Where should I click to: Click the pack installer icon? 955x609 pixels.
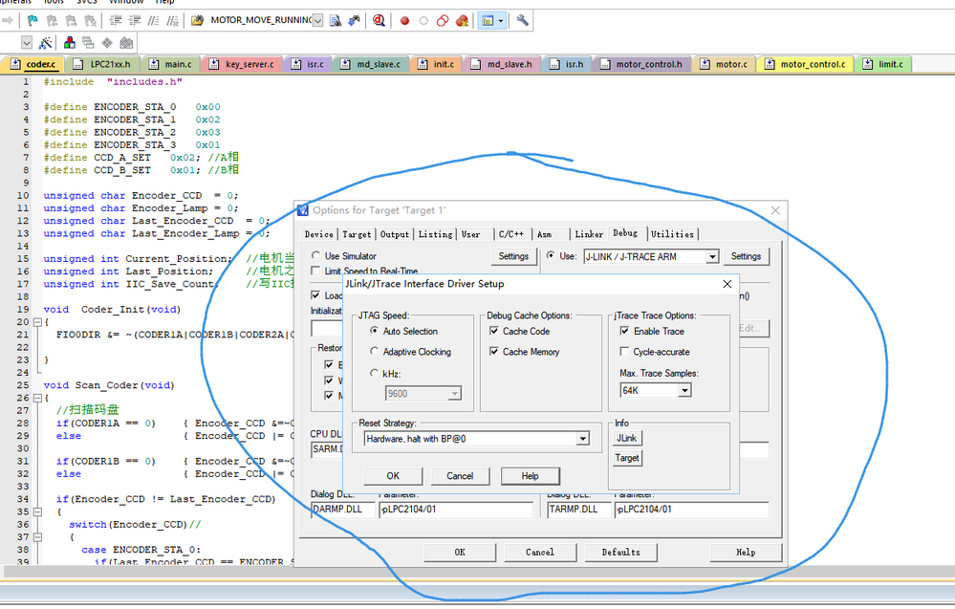(x=126, y=43)
